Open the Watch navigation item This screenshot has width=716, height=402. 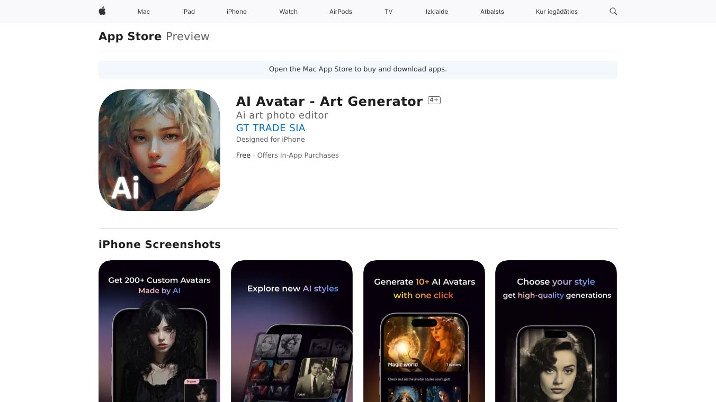(289, 12)
